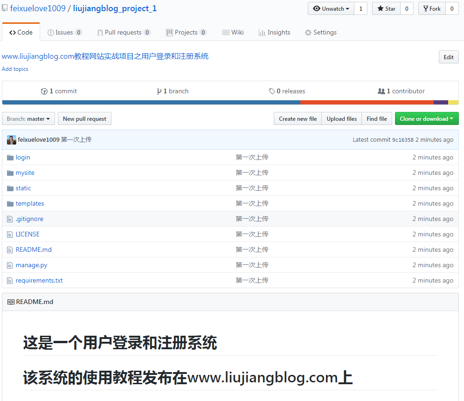Click the purple segment of language bar
Image resolution: width=464 pixels, height=401 pixels.
click(441, 103)
